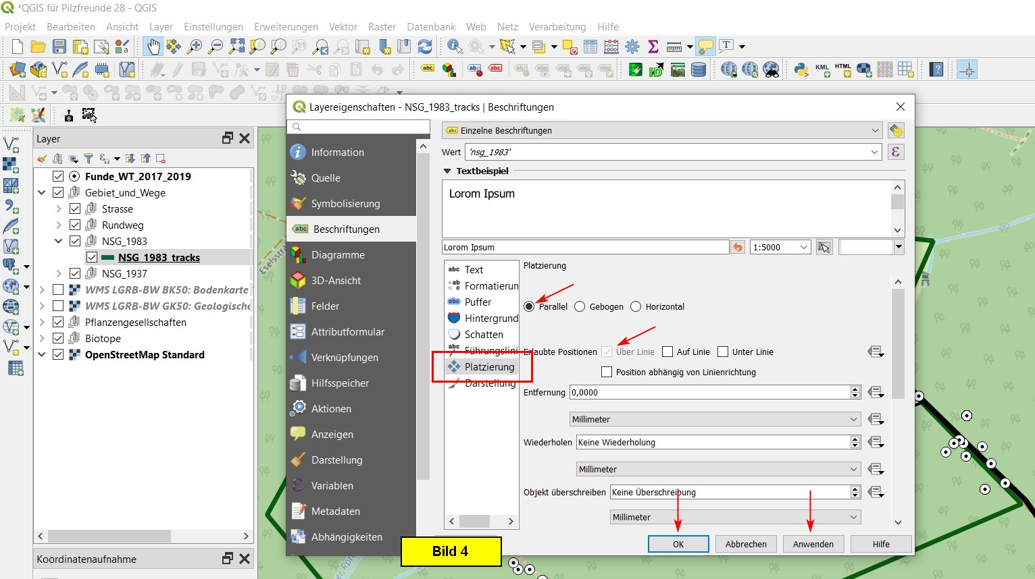Click the Sigma statistics icon

[653, 47]
